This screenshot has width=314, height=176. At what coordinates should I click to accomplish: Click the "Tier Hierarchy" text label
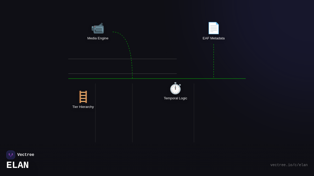tap(83, 107)
